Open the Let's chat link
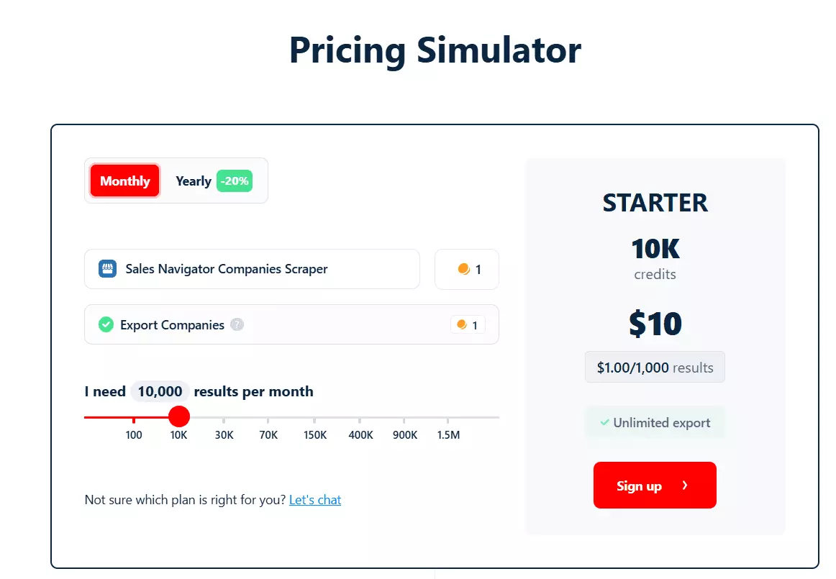Viewport: 836px width, 579px height. click(x=315, y=499)
